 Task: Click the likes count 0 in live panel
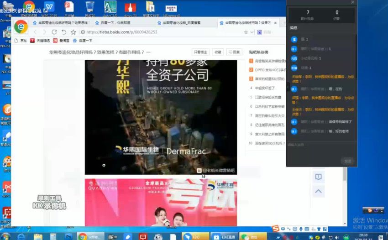point(337,12)
